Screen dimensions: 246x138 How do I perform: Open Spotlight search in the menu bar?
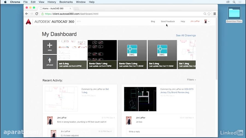coord(234,2)
